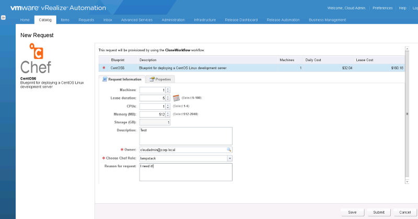Expand the left sidebar with the double-arrow icon
Viewport: 418px width, 219px height.
pos(3,18)
